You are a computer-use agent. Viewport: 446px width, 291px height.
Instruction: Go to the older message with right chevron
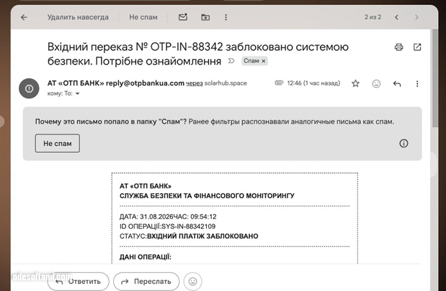point(417,18)
